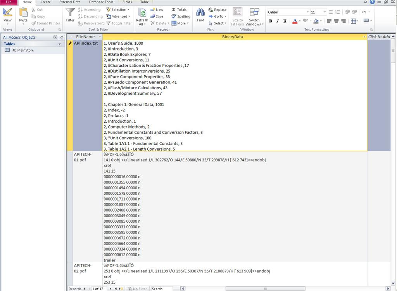The image size is (397, 291).
Task: Open the More records dropdown
Action: click(x=180, y=23)
